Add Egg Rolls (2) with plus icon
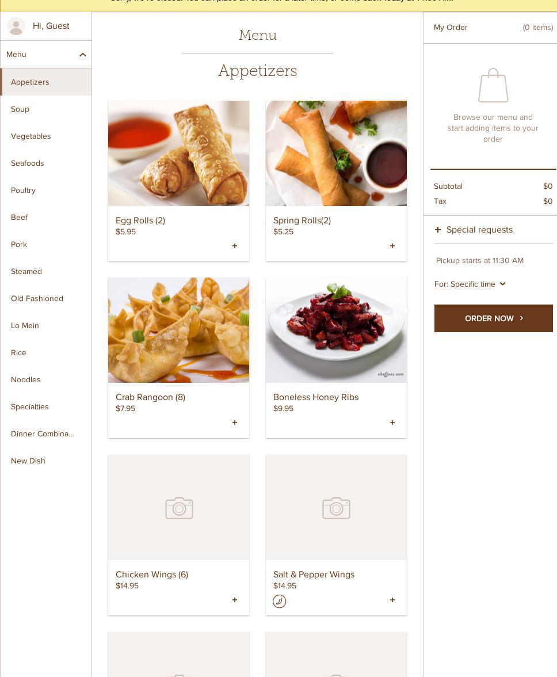 click(235, 246)
